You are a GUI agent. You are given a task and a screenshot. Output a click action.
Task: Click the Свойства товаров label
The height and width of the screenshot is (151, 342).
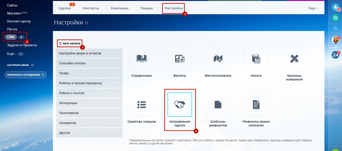[x=142, y=121]
